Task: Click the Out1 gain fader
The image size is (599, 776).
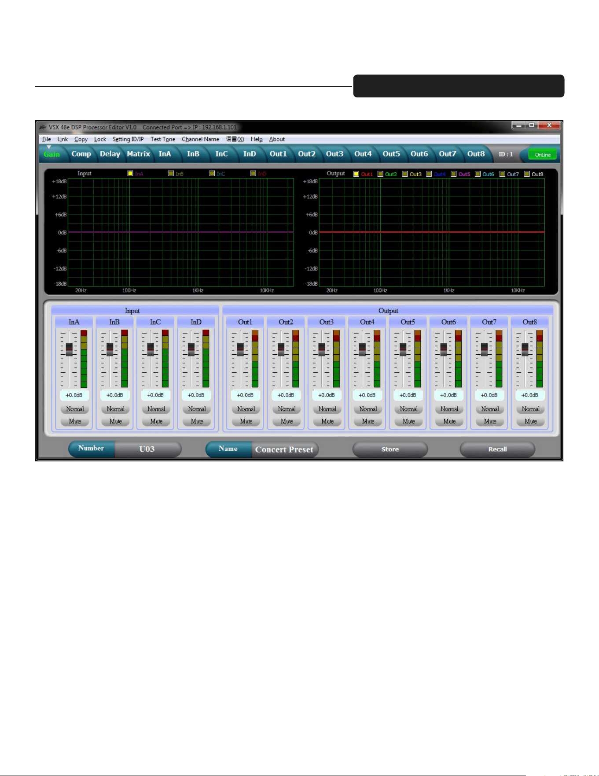Action: 240,349
